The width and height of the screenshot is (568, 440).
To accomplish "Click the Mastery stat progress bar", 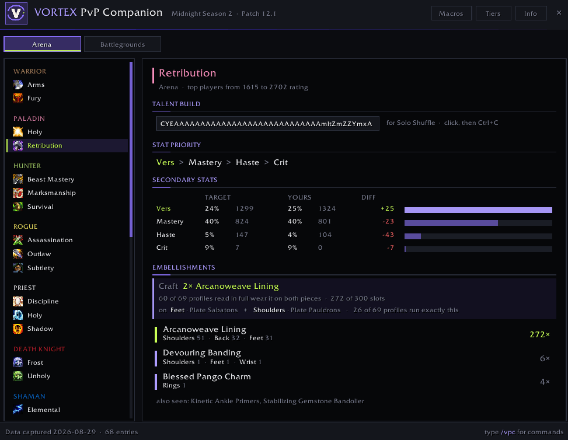I will point(478,223).
